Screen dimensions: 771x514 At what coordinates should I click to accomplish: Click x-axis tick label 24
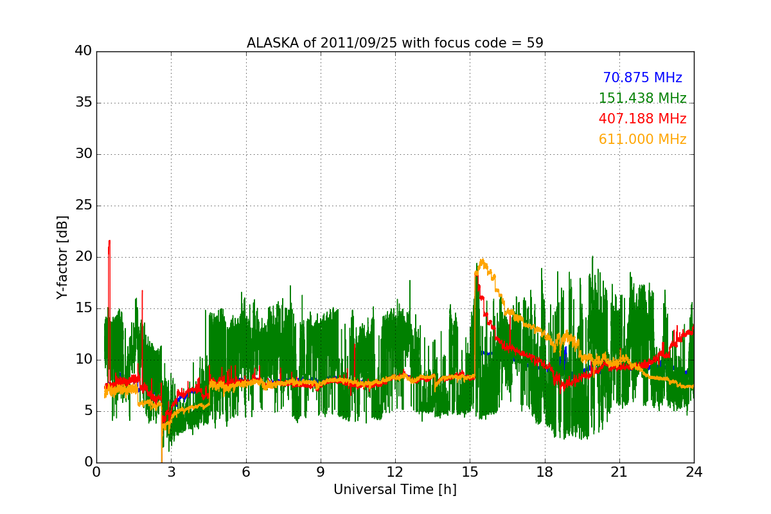(694, 472)
